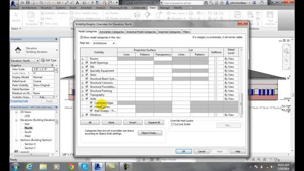The height and width of the screenshot is (171, 304).
Task: Open Internet Explorer from the taskbar
Action: click(29, 167)
